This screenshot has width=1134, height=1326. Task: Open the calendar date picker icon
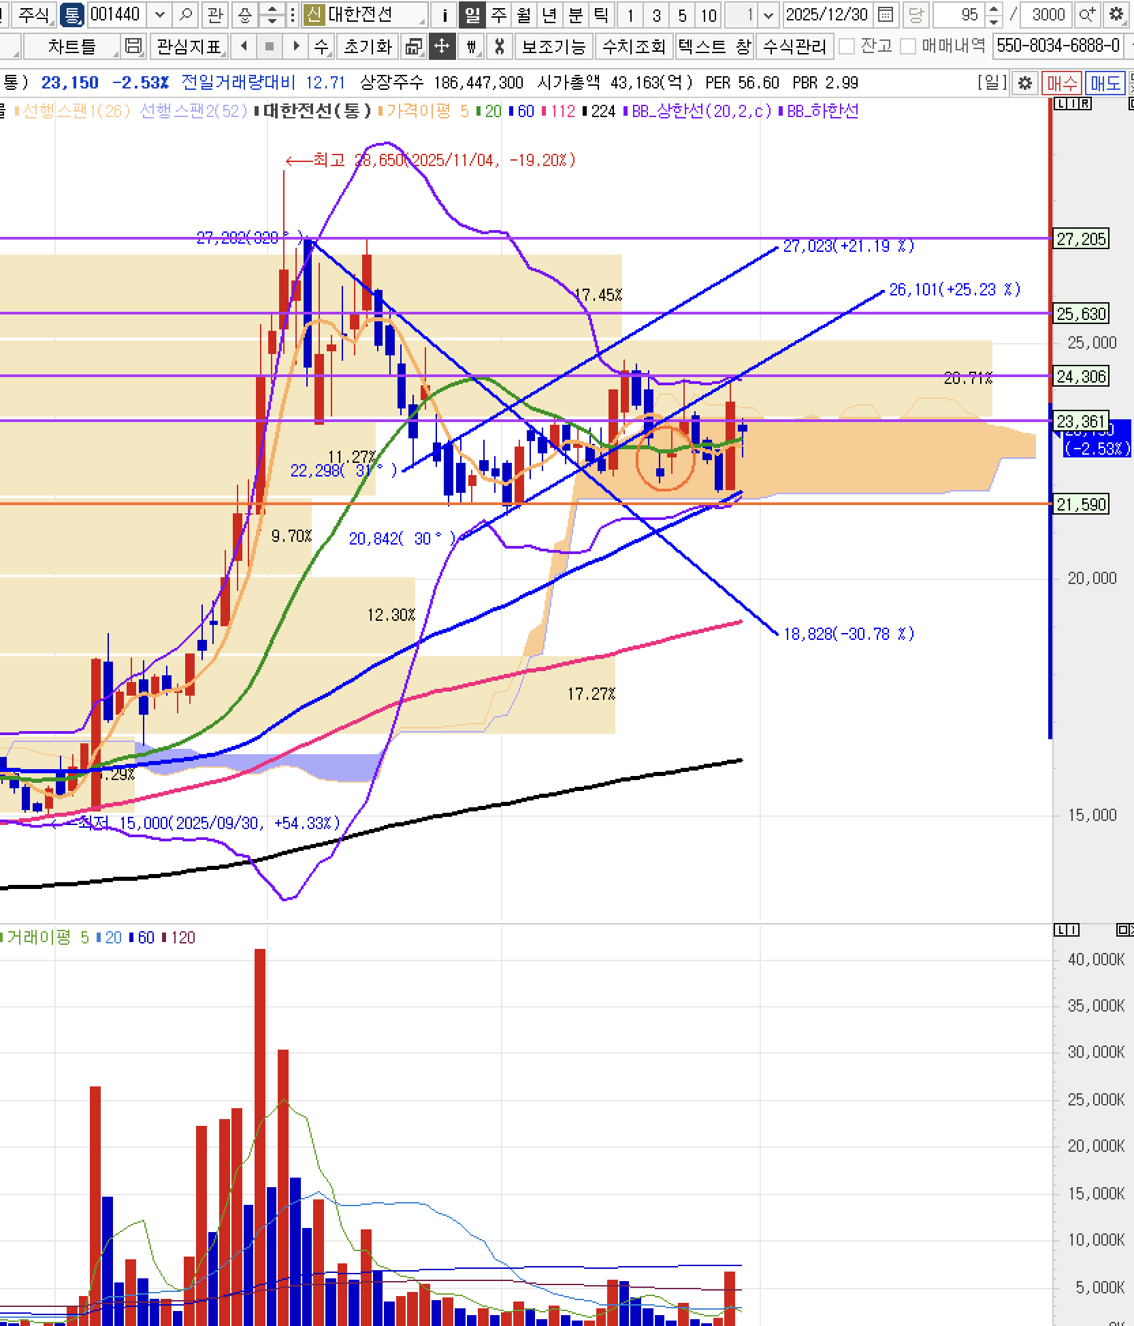click(x=885, y=14)
